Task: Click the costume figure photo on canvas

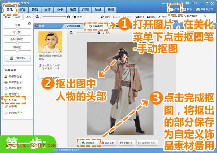Action: (x=120, y=89)
